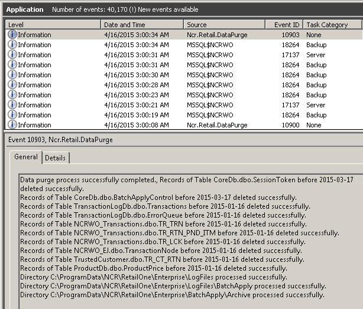
Task: Click info icon of 3:00:30 AM event
Action: (x=12, y=74)
